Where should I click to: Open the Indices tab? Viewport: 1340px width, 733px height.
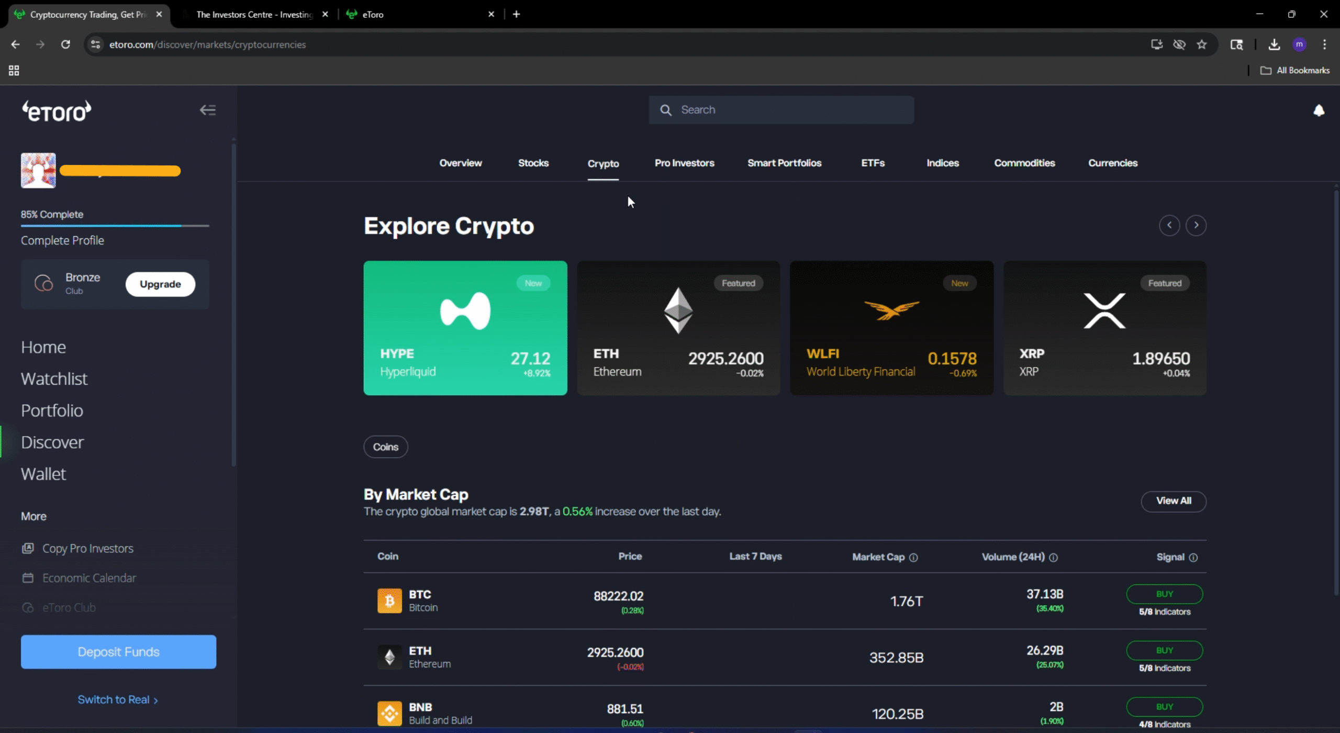pos(942,163)
